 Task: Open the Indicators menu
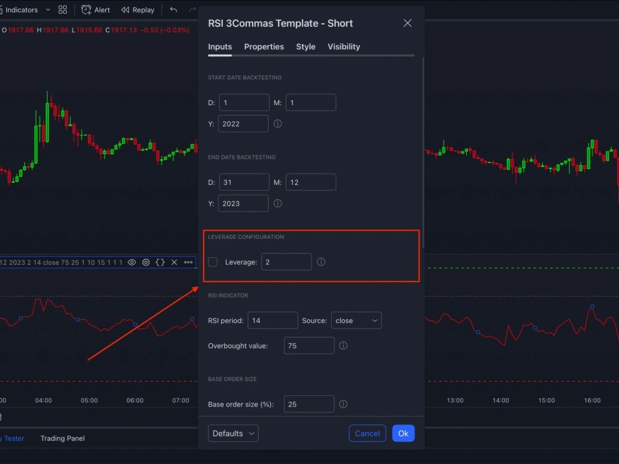pos(20,10)
